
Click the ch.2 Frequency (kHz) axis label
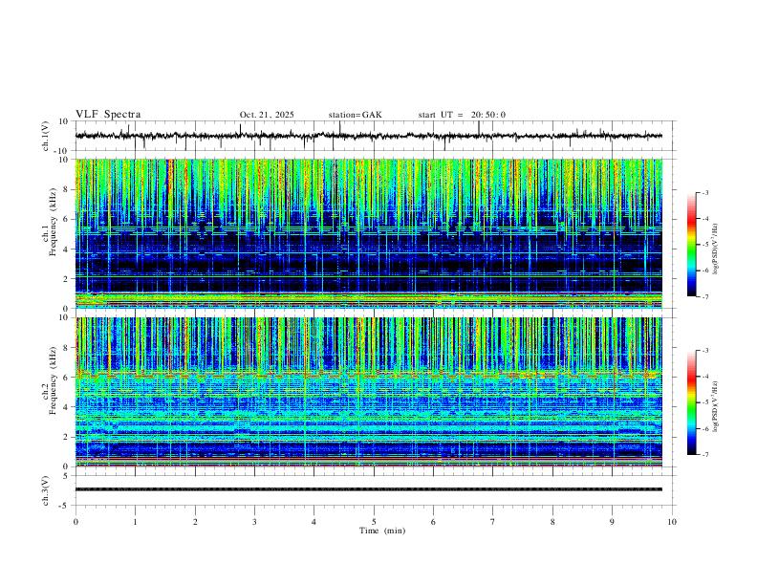[50, 392]
